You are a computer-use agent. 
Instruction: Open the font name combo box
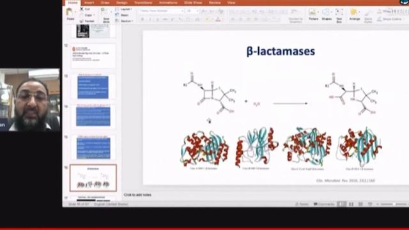pyautogui.click(x=161, y=11)
